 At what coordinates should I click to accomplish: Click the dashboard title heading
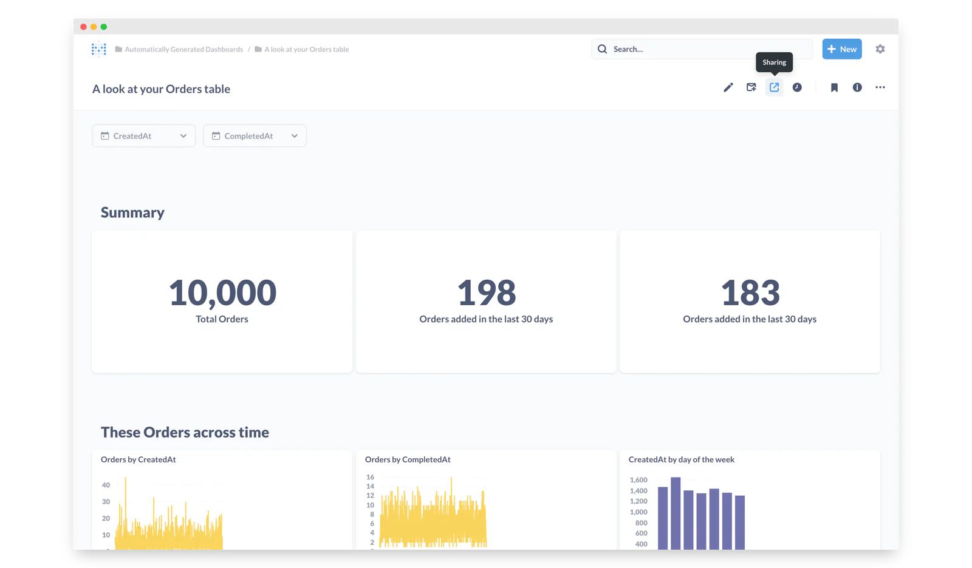point(161,89)
